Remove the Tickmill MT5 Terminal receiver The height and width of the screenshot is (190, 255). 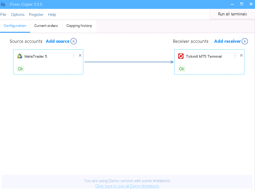coord(241,55)
